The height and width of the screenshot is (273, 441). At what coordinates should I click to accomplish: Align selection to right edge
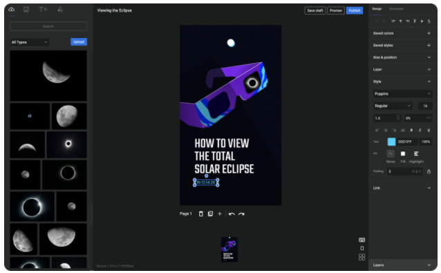tap(408, 21)
